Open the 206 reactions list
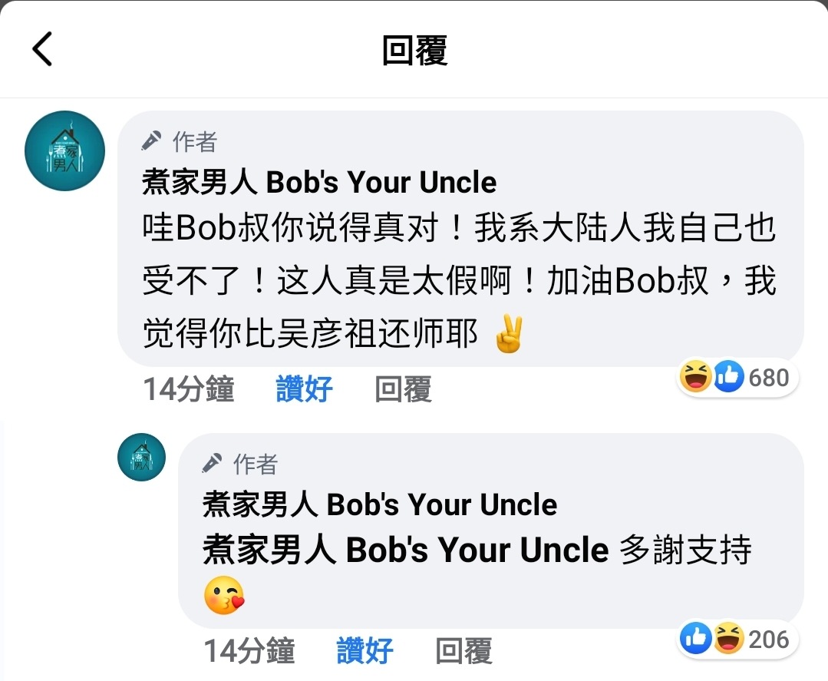This screenshot has height=681, width=828. [737, 638]
